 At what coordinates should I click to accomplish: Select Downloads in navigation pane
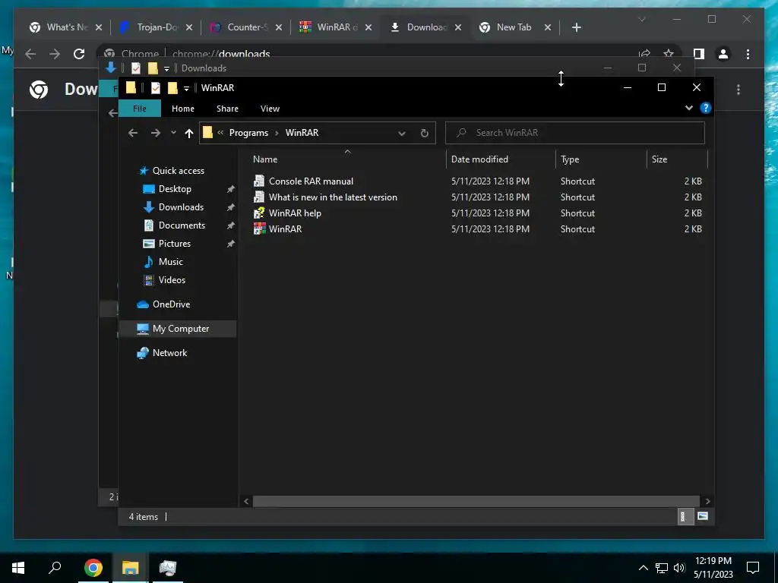[x=181, y=207]
